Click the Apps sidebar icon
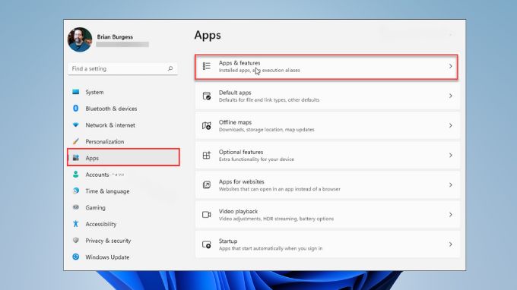This screenshot has width=517, height=290. pos(76,158)
